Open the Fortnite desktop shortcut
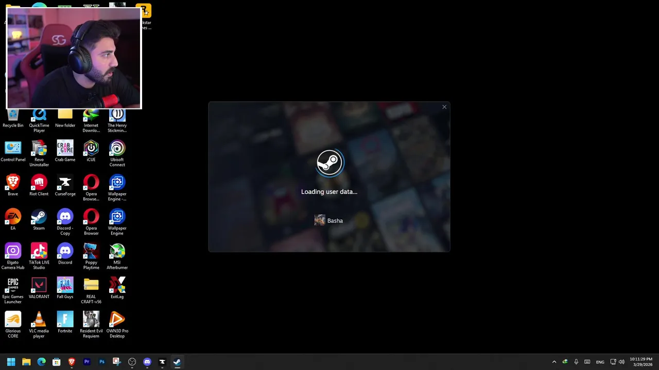Screen dimensions: 659x370 [65, 322]
